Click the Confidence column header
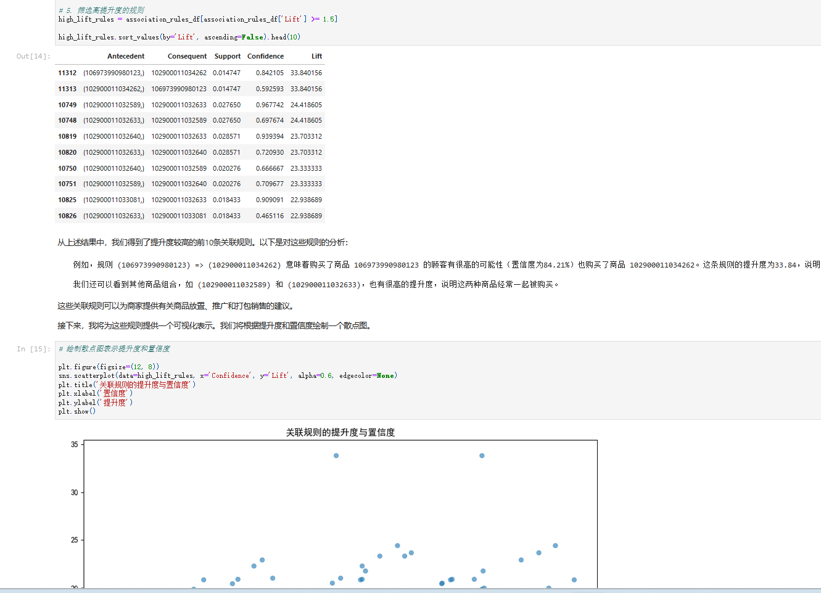 [x=265, y=56]
